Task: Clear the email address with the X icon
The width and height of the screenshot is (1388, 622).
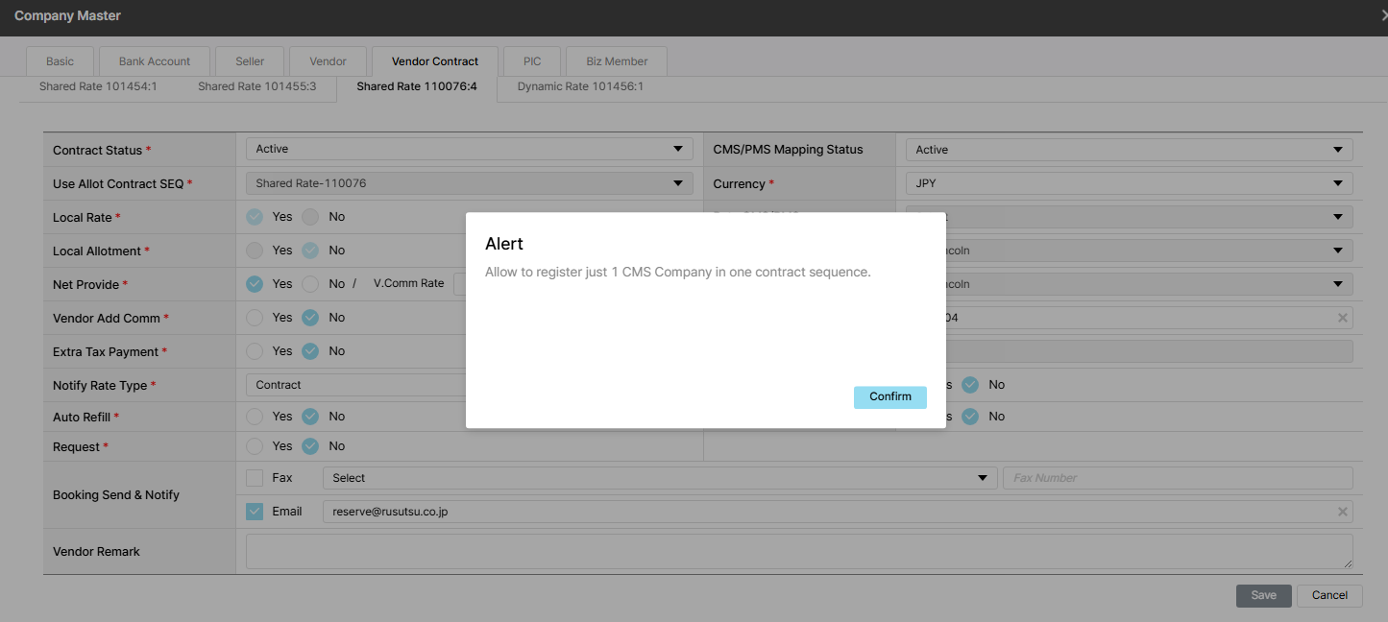Action: click(1342, 512)
